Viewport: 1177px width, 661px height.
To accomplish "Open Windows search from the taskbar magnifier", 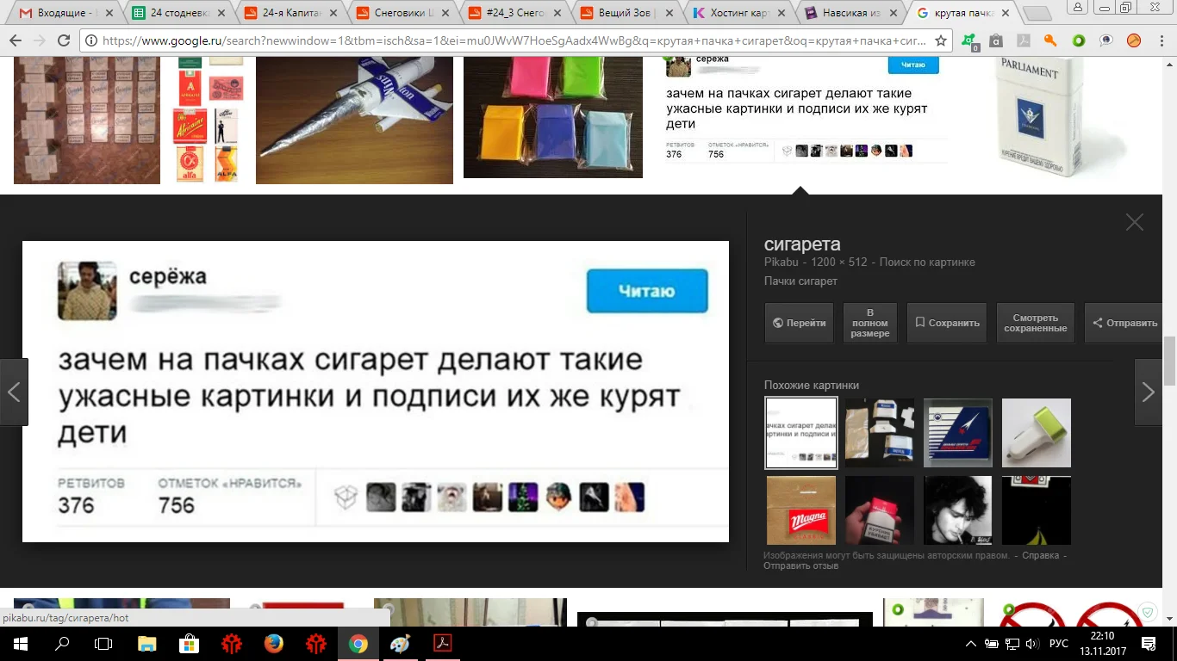I will (62, 643).
